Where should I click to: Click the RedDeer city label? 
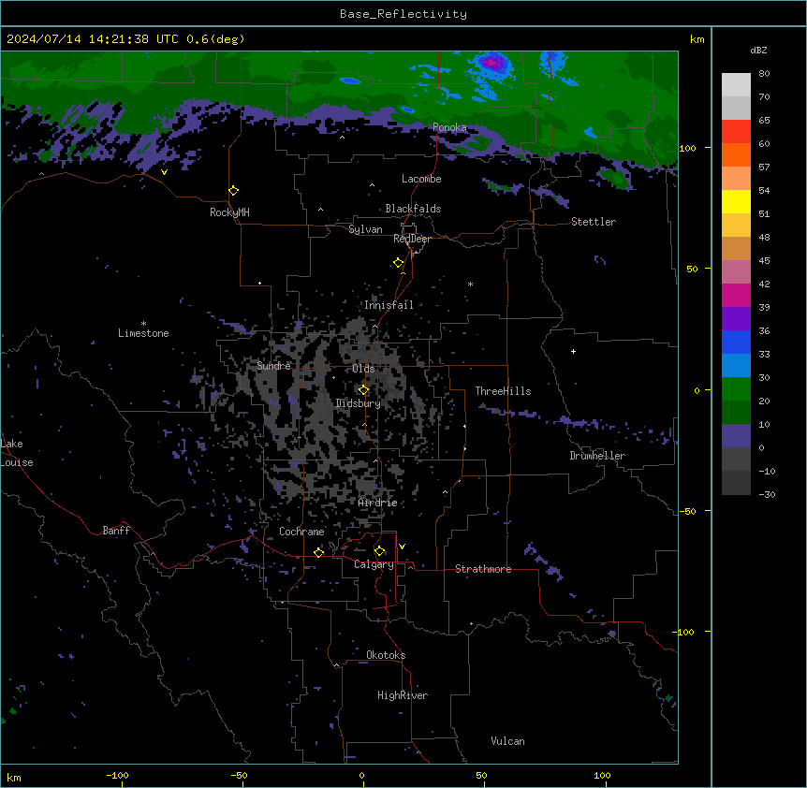coord(412,239)
